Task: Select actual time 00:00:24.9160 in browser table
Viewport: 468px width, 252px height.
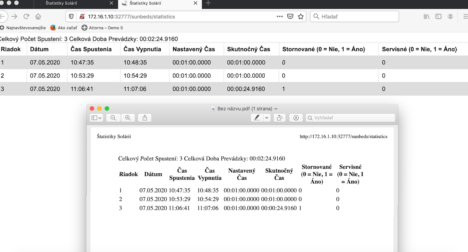Action: tap(246, 89)
